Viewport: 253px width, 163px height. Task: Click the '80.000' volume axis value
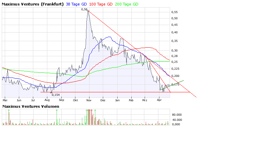pos(177,115)
